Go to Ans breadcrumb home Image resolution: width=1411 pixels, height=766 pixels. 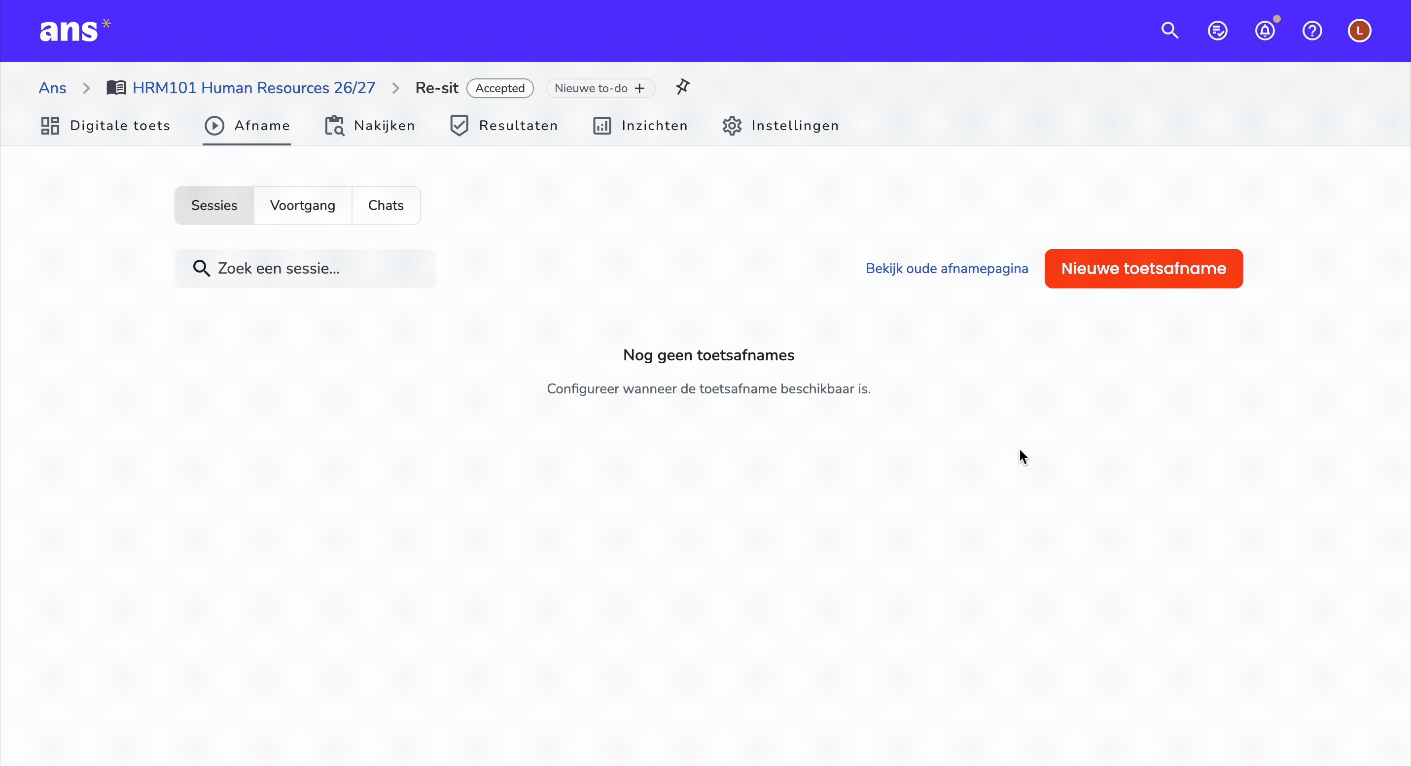52,88
